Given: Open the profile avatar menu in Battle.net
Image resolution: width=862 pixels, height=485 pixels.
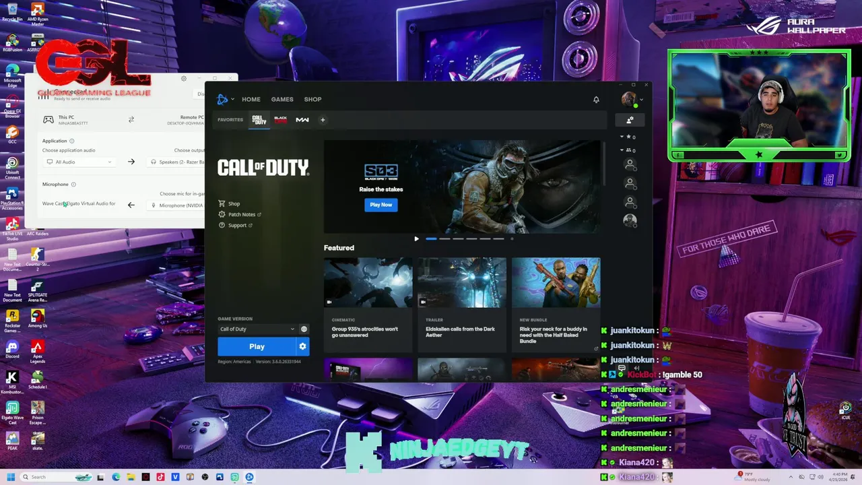Looking at the screenshot, I should coord(629,99).
